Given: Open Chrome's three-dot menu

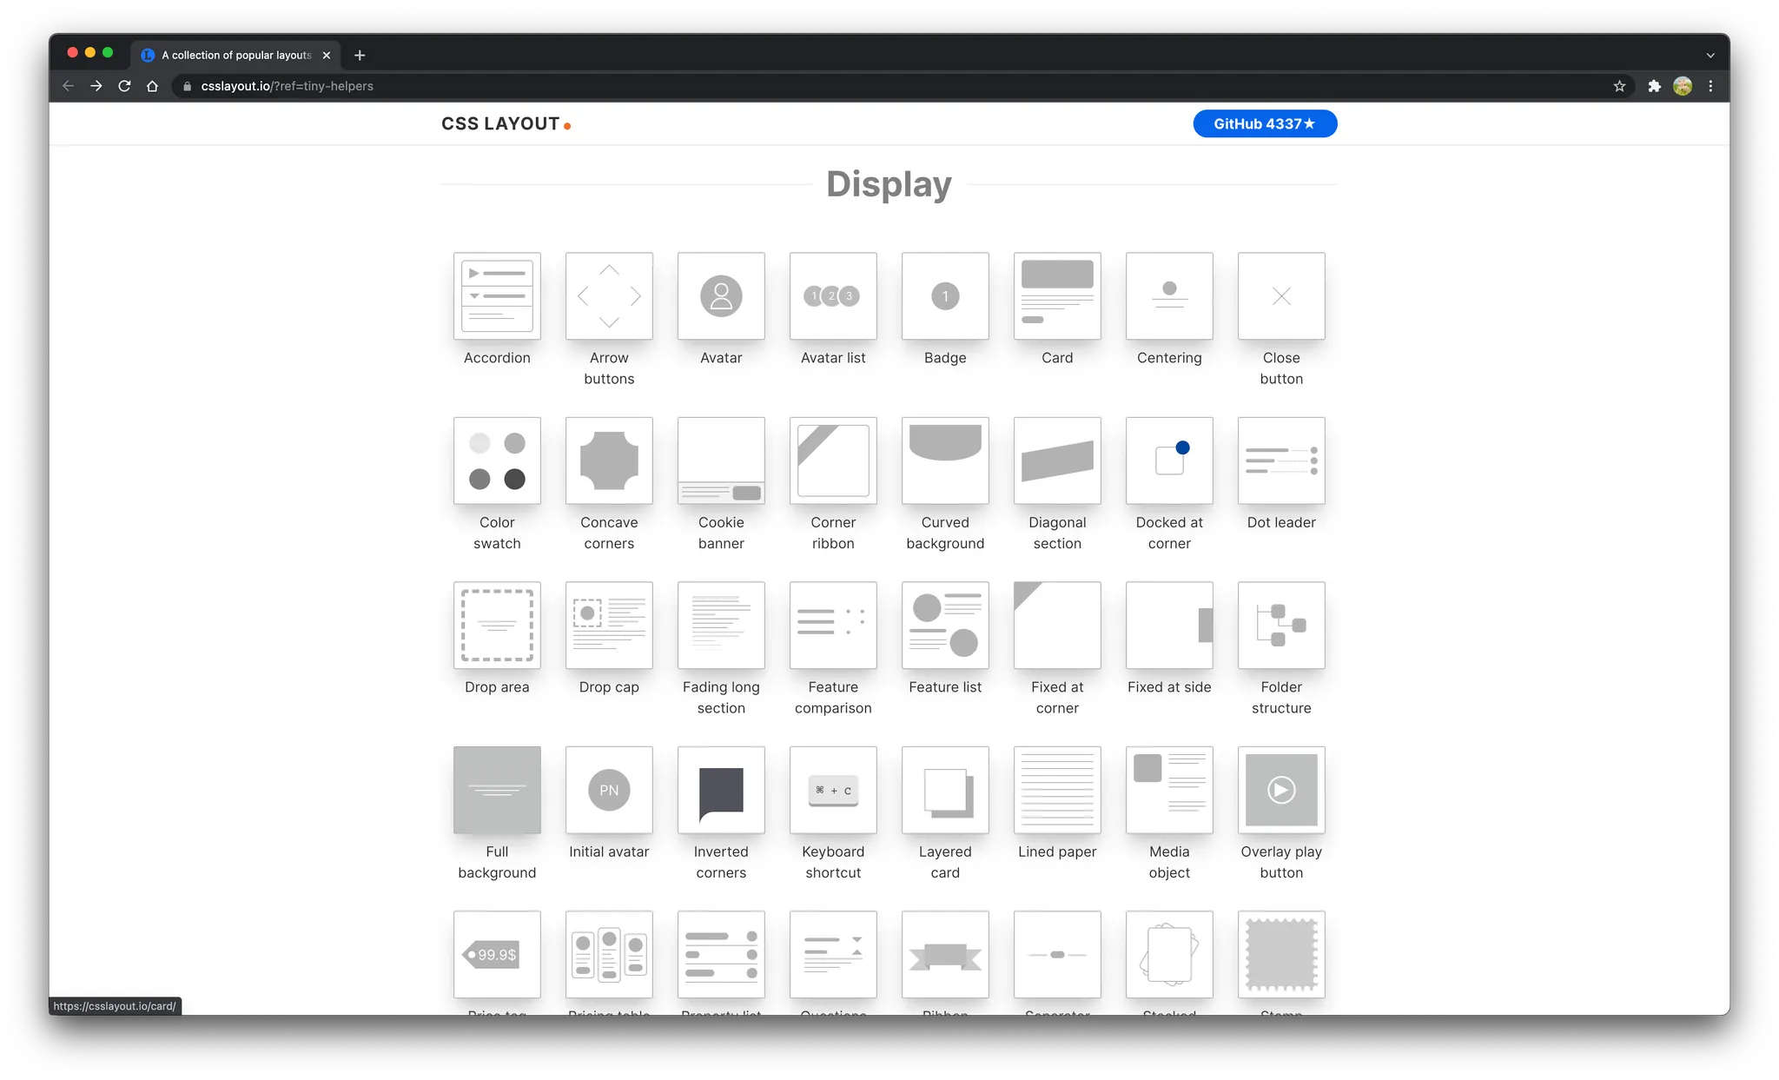Looking at the screenshot, I should [1710, 86].
